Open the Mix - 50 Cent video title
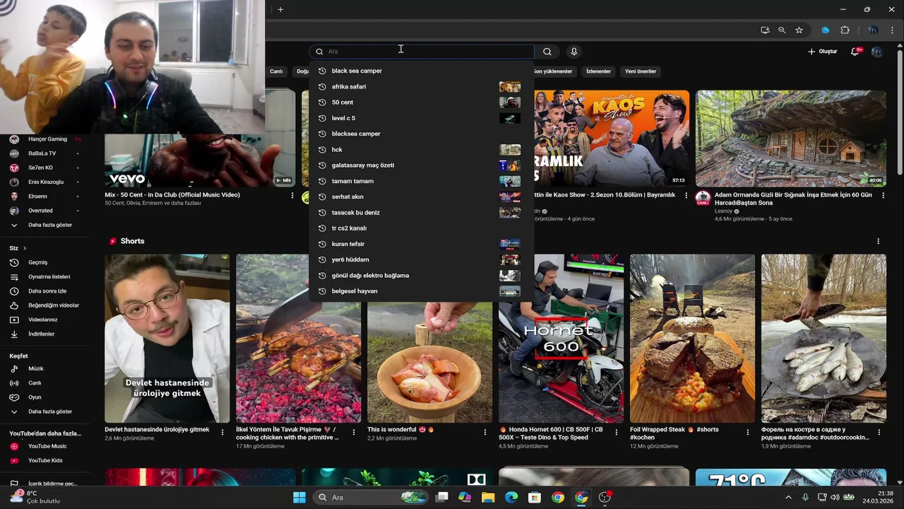 click(x=172, y=195)
